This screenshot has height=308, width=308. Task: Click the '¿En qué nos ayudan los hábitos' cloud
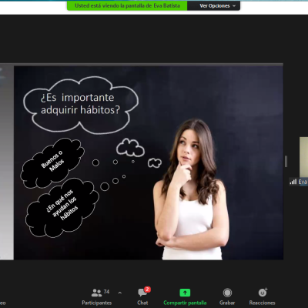pos(62,207)
